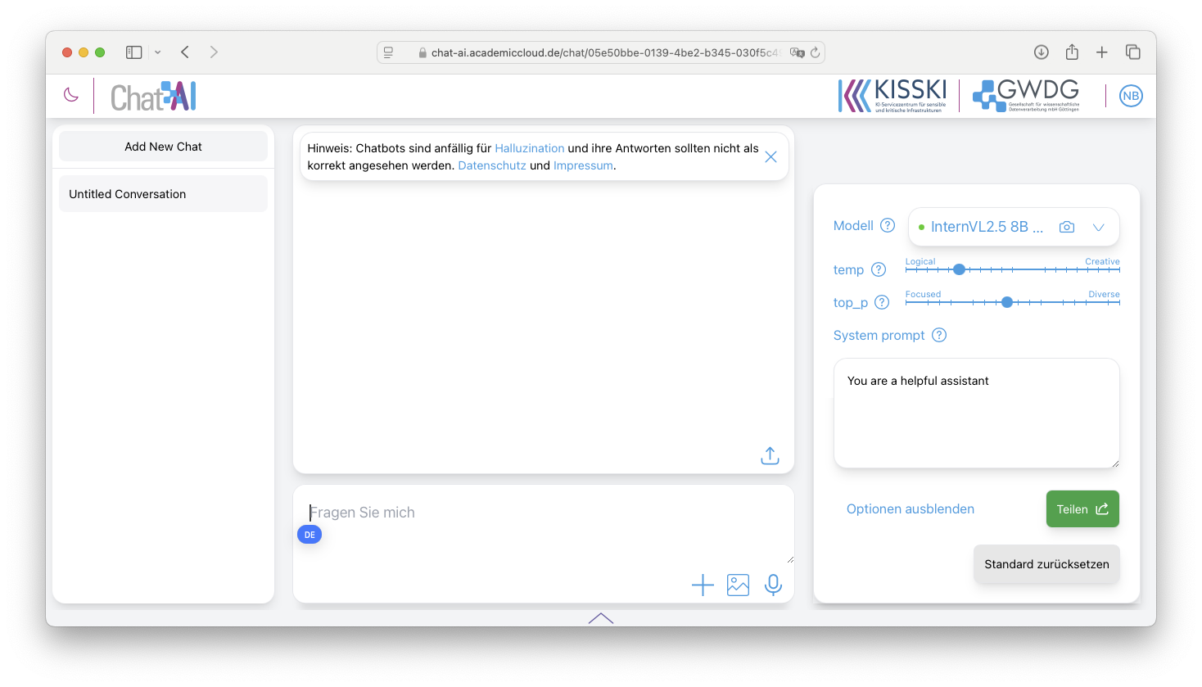Viewport: 1202px width, 687px height.
Task: Toggle the DE language badge
Action: (x=310, y=534)
